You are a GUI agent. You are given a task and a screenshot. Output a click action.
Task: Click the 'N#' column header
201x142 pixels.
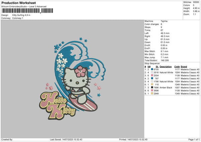pyautogui.click(x=149, y=67)
